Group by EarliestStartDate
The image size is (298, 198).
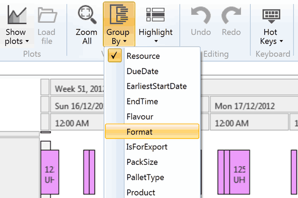pos(156,86)
